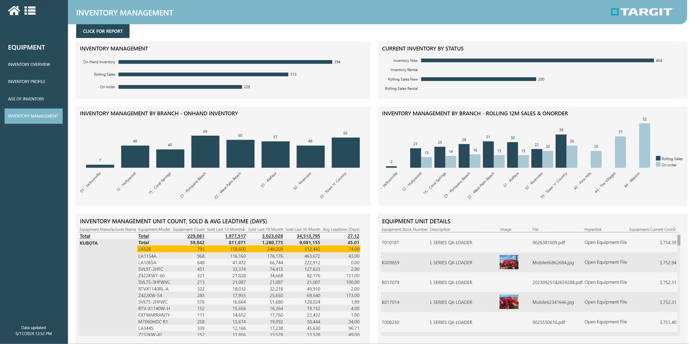Expand the EQUIPMENT section in the sidebar
This screenshot has width=689, height=344.
tap(26, 47)
